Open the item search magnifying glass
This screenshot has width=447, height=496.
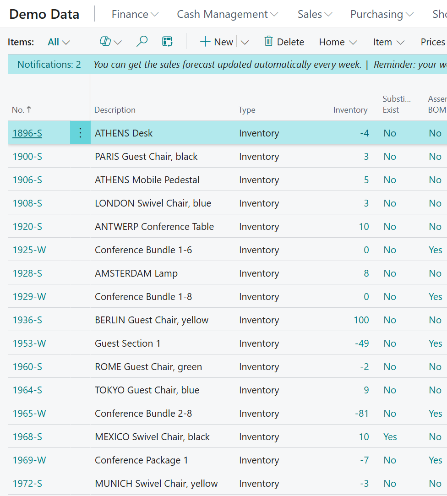point(142,41)
